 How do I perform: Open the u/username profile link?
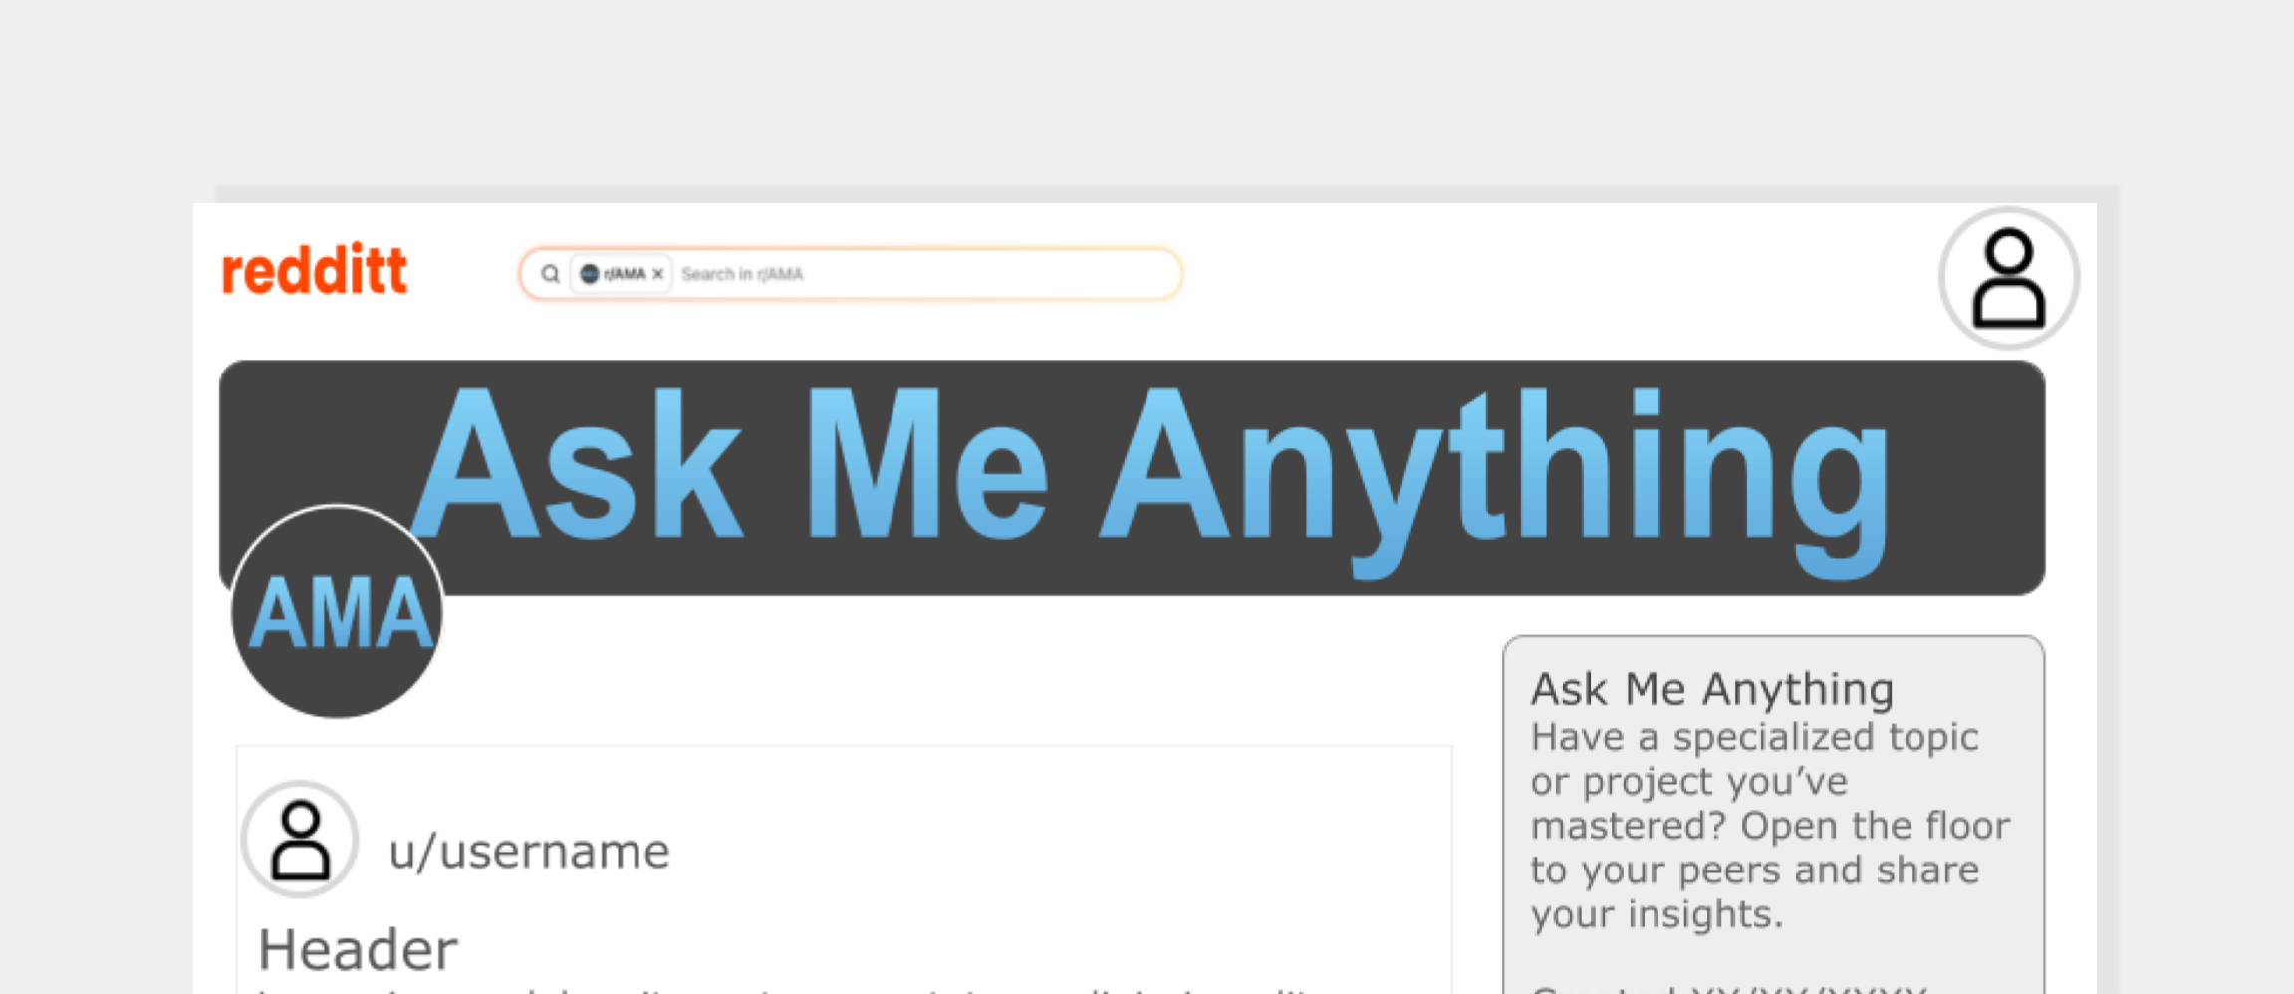coord(529,852)
